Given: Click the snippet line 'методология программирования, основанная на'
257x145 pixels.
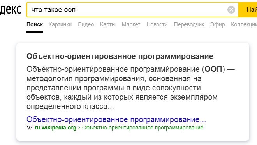Looking at the screenshot, I should pos(114,79).
